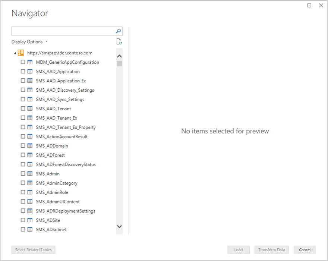
Task: Click the table icon beside SMS_ADSite
Action: [29, 220]
